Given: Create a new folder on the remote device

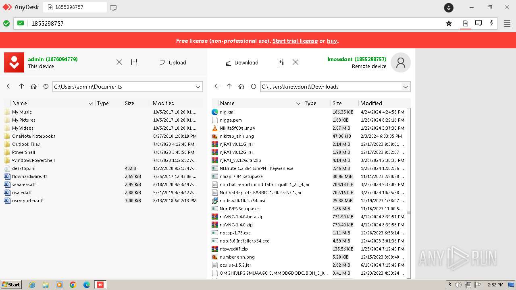Looking at the screenshot, I should point(281,62).
